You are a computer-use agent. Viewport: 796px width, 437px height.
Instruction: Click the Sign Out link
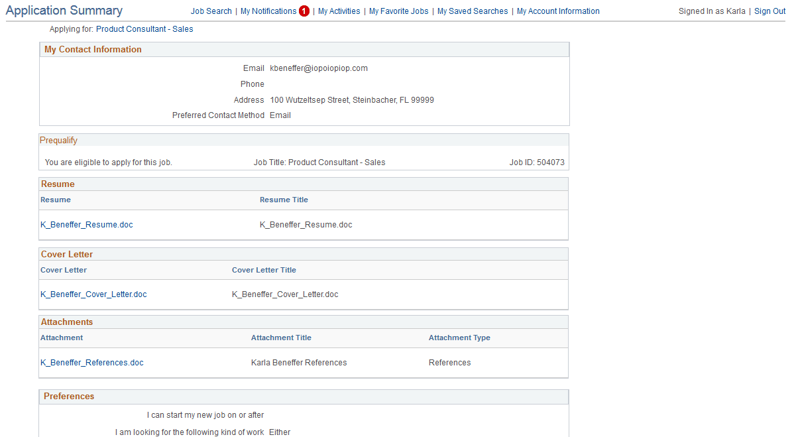769,11
